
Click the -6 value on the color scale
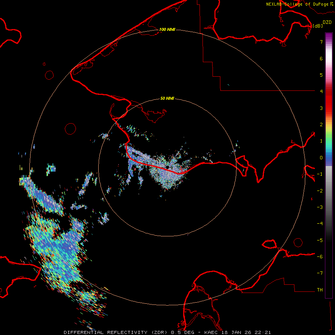320,257
